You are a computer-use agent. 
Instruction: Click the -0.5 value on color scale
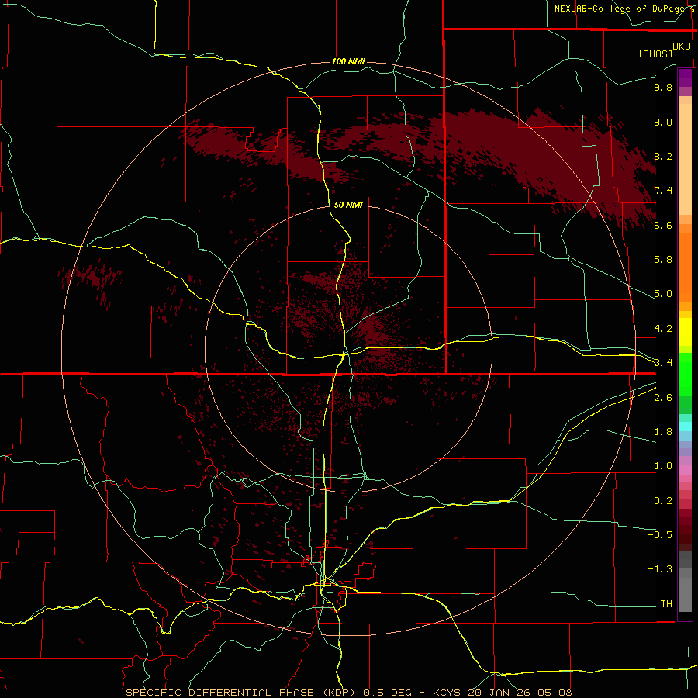660,535
